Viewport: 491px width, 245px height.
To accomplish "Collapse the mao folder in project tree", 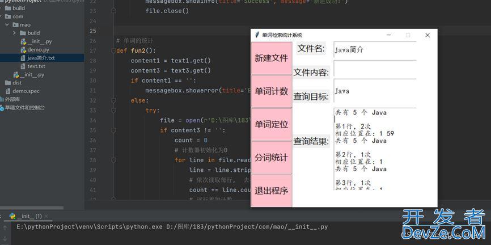I will tap(7, 25).
